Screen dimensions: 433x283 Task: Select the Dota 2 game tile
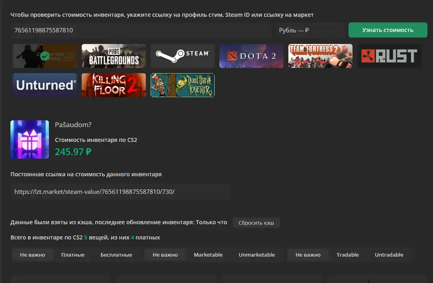click(x=252, y=56)
